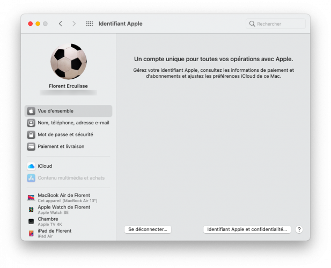Click the Apple TV icon for Chambre

click(31, 221)
